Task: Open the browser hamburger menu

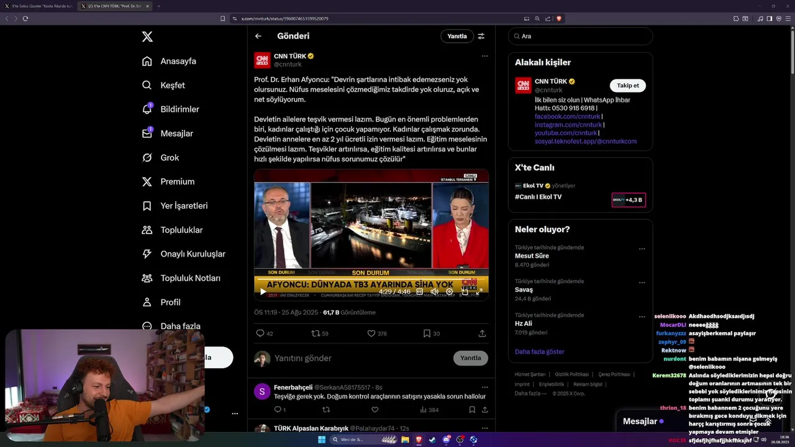Action: click(x=789, y=19)
